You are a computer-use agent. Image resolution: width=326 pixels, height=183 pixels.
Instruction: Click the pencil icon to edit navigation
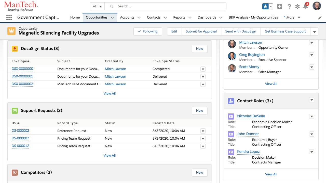(x=320, y=18)
